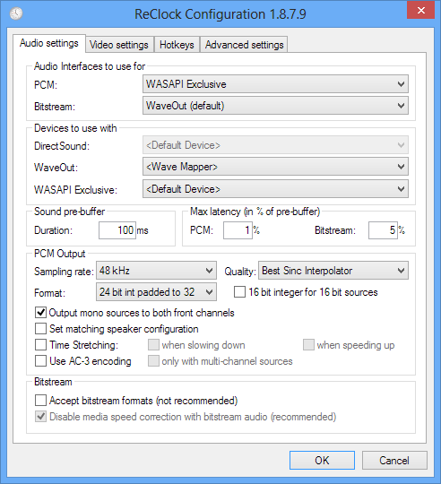Open the PCM Format dropdown

[156, 292]
